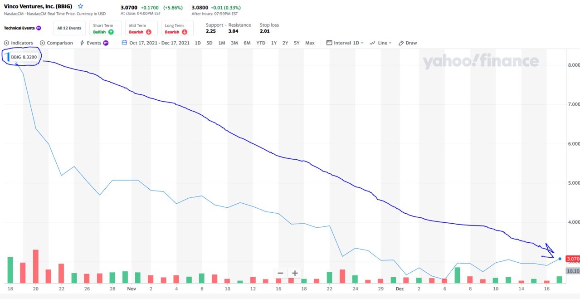The width and height of the screenshot is (580, 299).
Task: Click the tallest red volume bar
Action: click(36, 266)
